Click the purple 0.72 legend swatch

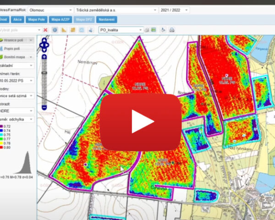1,126
